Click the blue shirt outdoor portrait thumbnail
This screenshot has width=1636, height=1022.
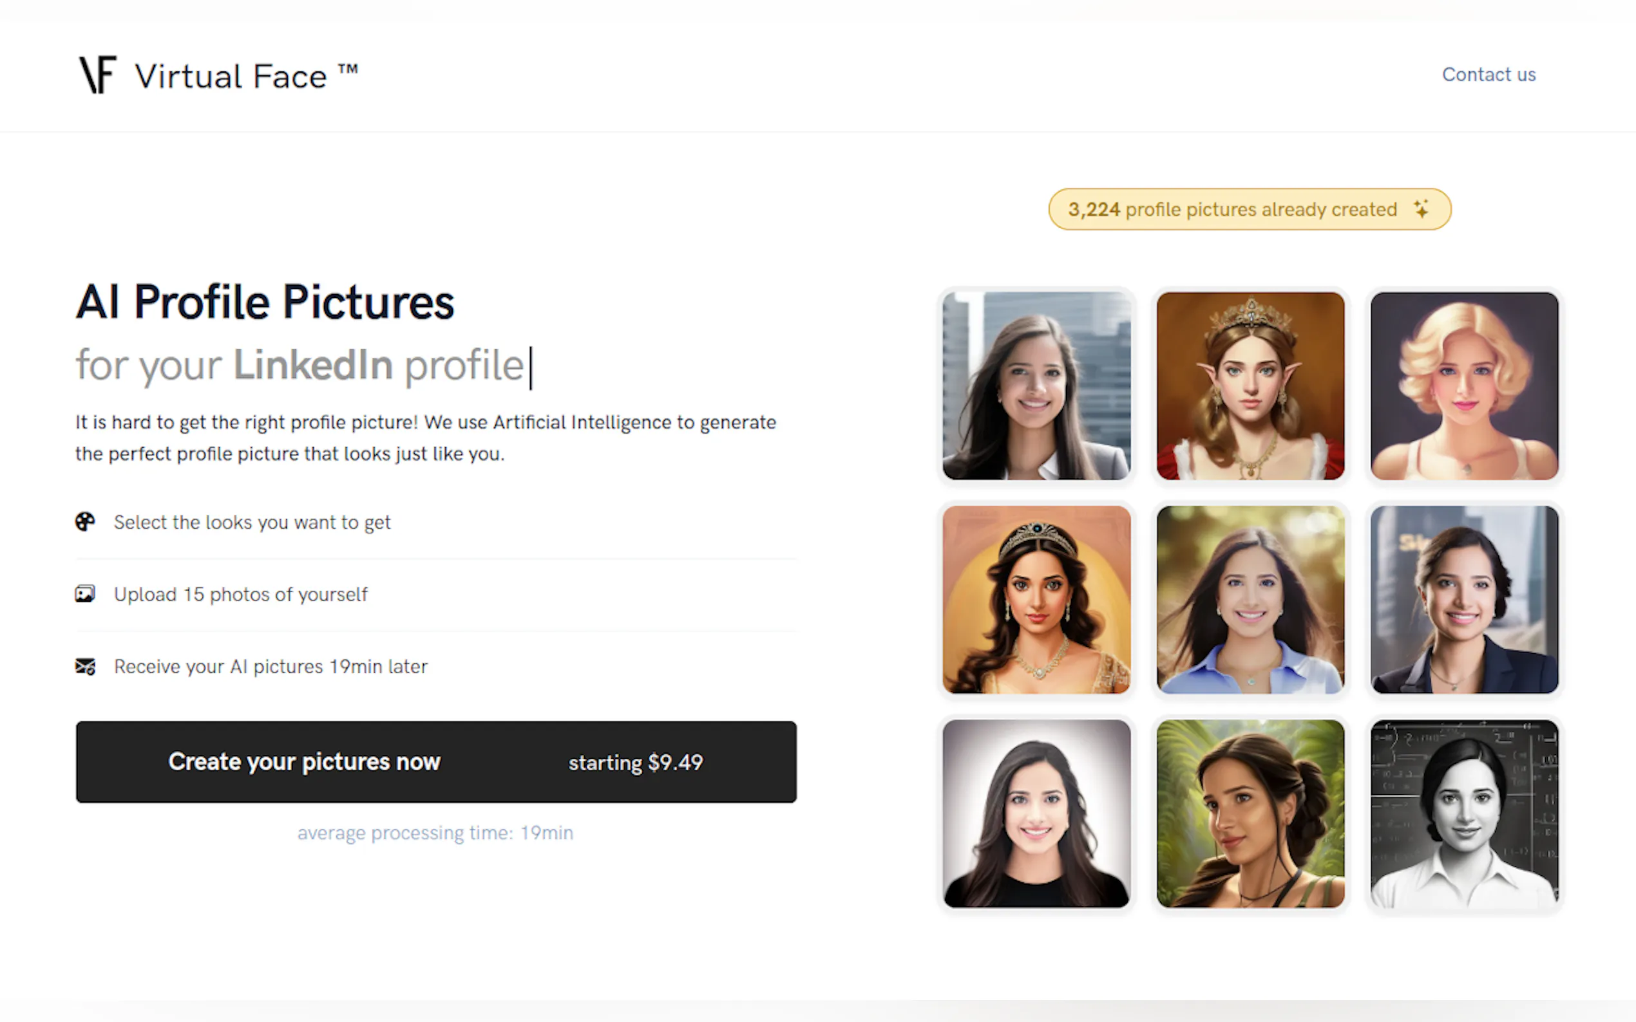[x=1250, y=600]
